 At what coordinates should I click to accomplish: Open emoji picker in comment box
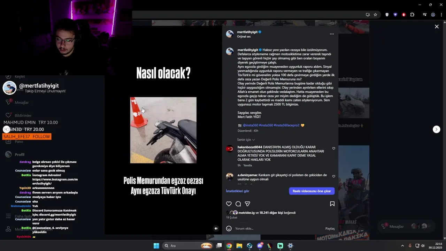[x=229, y=228]
